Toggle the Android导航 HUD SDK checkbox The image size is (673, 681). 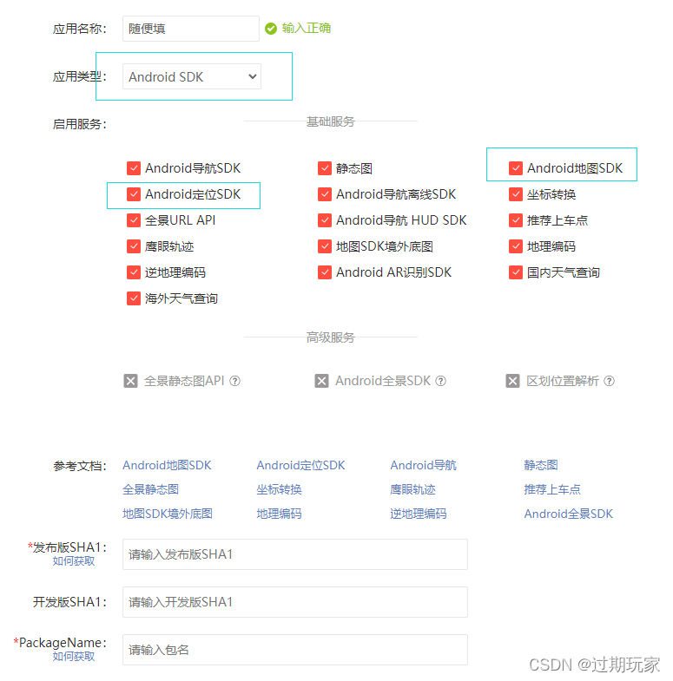tap(324, 220)
